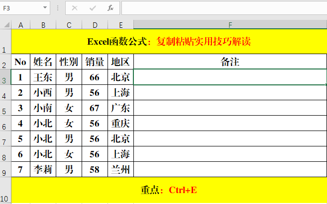Select row 4 header
This screenshot has width=327, height=204.
tap(5, 92)
